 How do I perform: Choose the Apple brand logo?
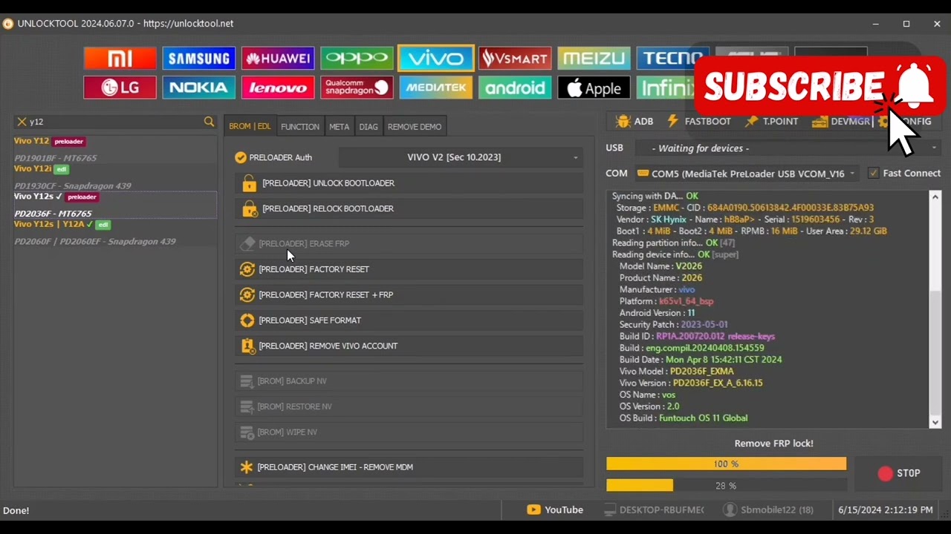tap(594, 88)
